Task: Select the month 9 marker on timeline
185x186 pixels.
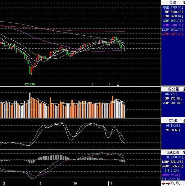Action: click(x=40, y=184)
